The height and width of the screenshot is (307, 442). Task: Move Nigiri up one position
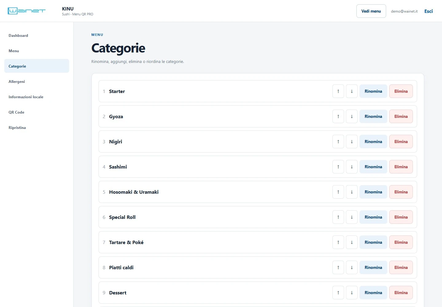pos(338,142)
